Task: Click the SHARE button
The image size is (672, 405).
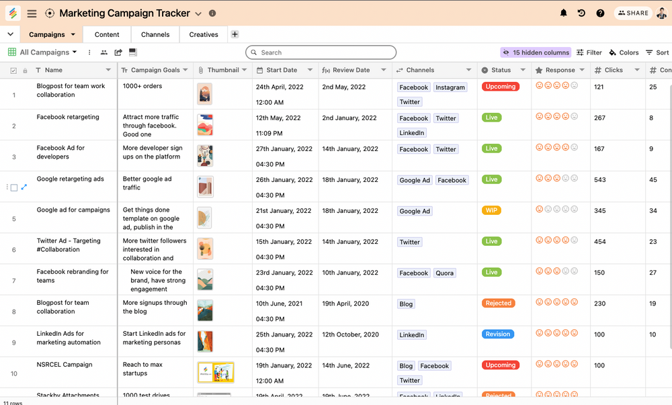Action: tap(632, 12)
